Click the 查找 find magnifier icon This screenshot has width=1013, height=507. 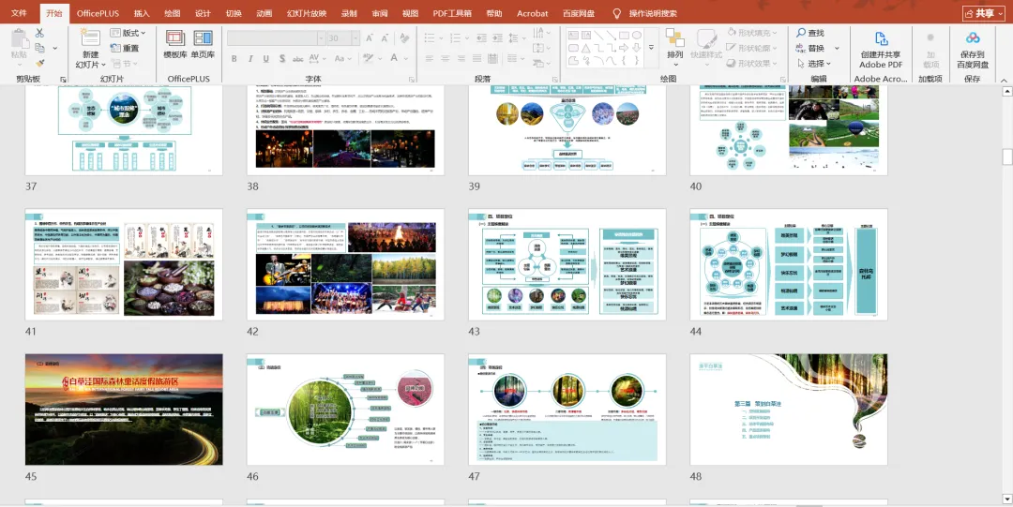(x=801, y=33)
